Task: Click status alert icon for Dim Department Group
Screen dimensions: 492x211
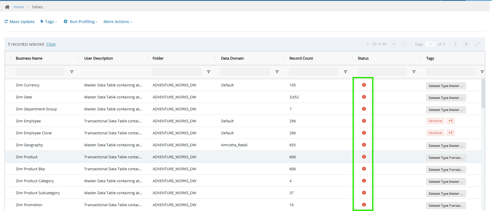Action: pyautogui.click(x=364, y=109)
